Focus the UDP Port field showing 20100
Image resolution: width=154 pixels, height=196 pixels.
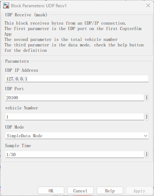74,97
